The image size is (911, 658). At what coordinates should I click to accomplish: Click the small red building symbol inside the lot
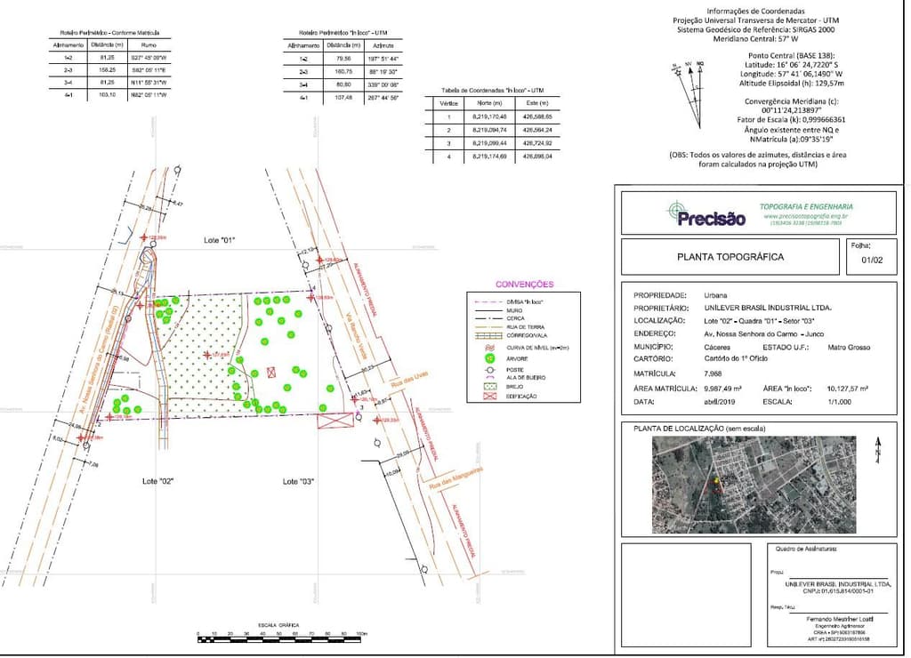(x=271, y=373)
